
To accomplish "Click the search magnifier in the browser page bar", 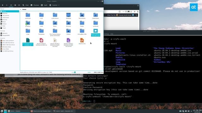I will coord(136,15).
